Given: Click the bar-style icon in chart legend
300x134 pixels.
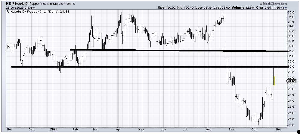Looking at the screenshot, I should 8,12.
